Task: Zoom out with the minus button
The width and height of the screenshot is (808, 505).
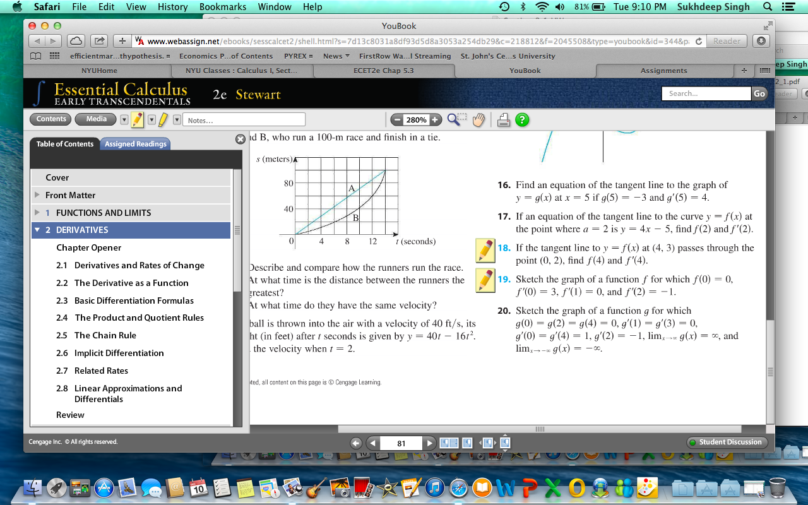Action: [397, 120]
